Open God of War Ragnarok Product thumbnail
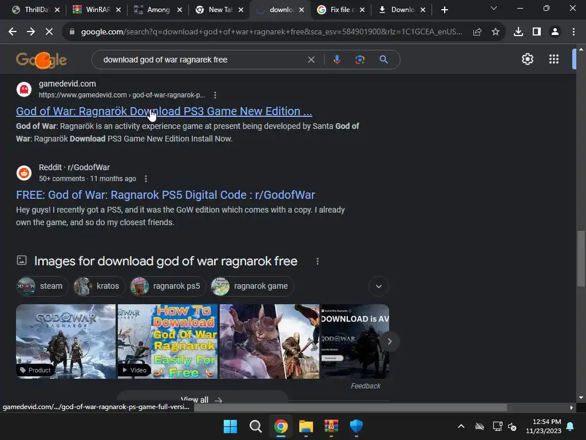 coord(66,341)
